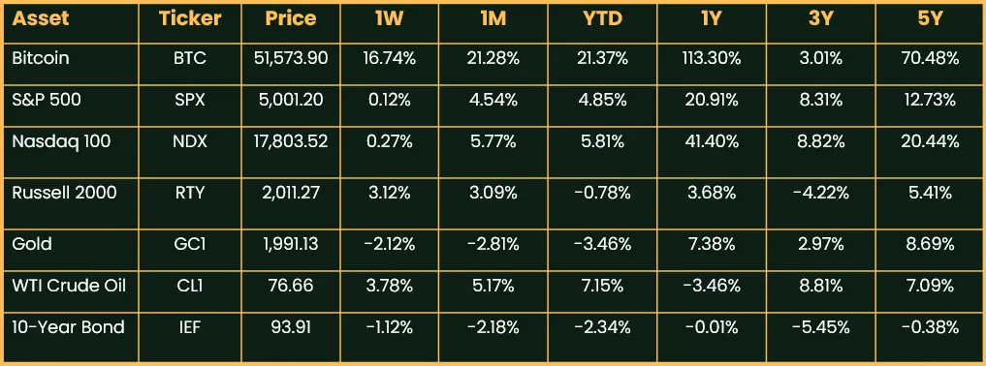Select the Asset column header
This screenshot has height=366, width=986.
[x=41, y=18]
